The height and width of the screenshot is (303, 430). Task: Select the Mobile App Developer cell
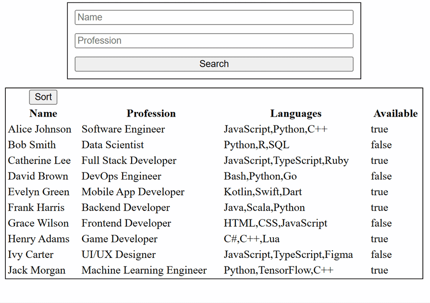click(x=133, y=192)
